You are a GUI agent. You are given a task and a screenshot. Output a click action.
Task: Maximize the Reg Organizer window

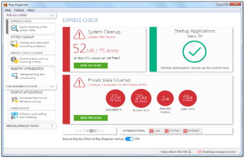point(226,4)
